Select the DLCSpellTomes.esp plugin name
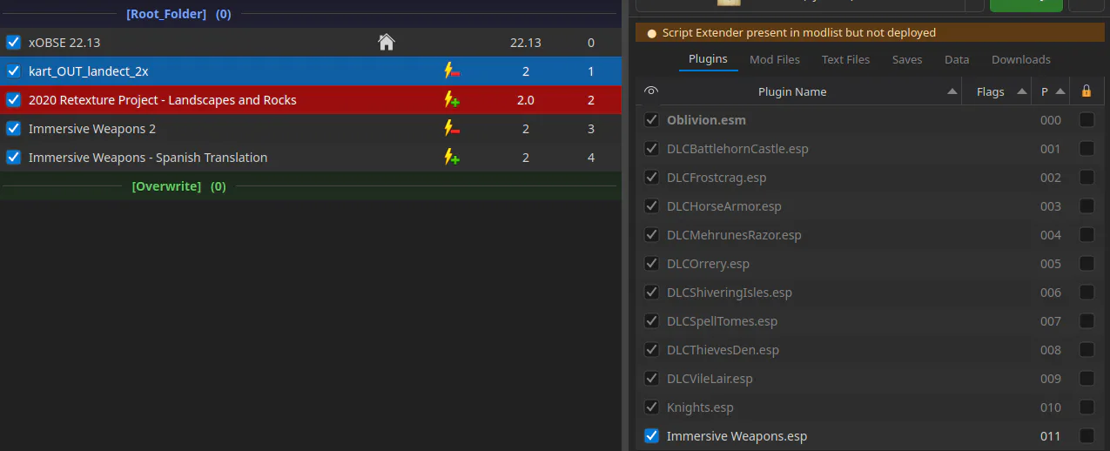Image resolution: width=1110 pixels, height=451 pixels. point(722,321)
